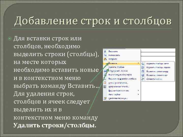This screenshot has height=137, width=183.
Task: Click the insert cells icon in submenu
Action: [143, 79]
